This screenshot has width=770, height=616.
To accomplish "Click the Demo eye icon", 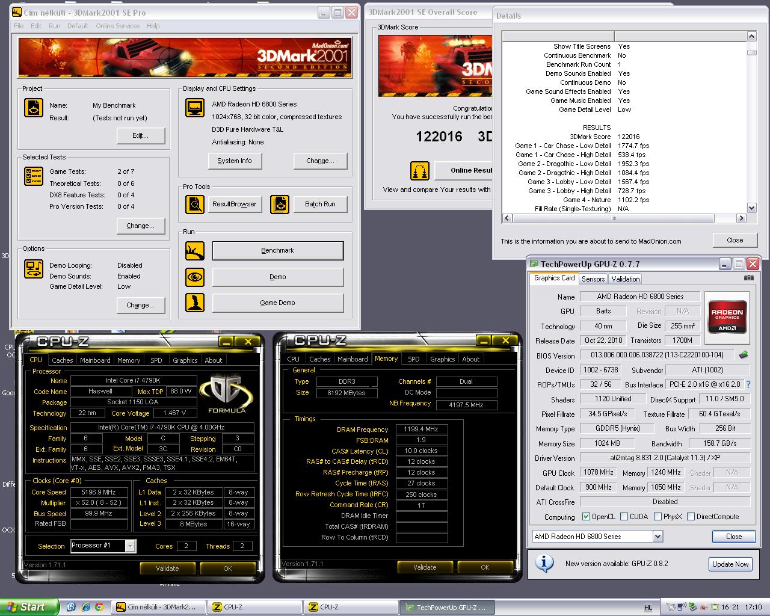I will (x=195, y=277).
